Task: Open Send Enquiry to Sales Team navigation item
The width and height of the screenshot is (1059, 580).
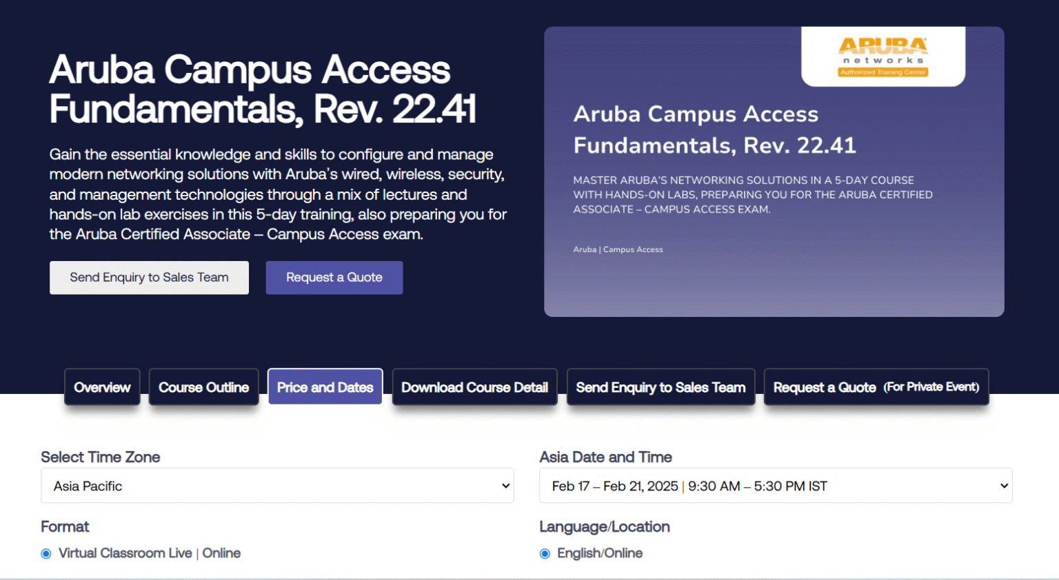Action: pyautogui.click(x=660, y=387)
